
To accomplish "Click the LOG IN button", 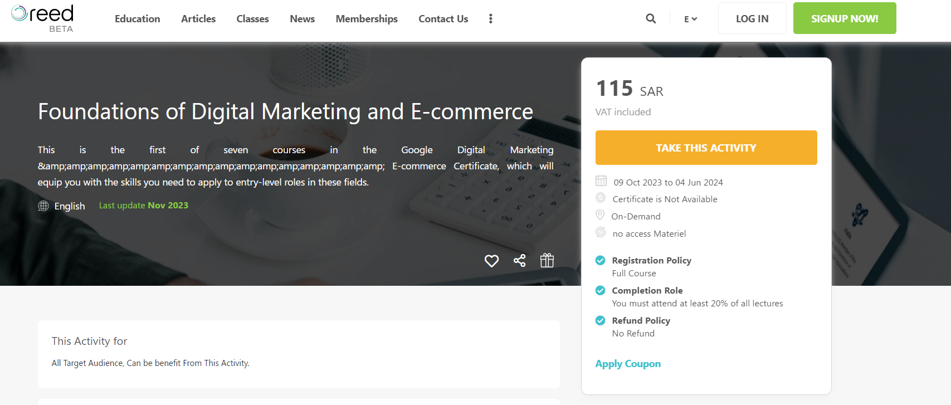I will (x=752, y=18).
